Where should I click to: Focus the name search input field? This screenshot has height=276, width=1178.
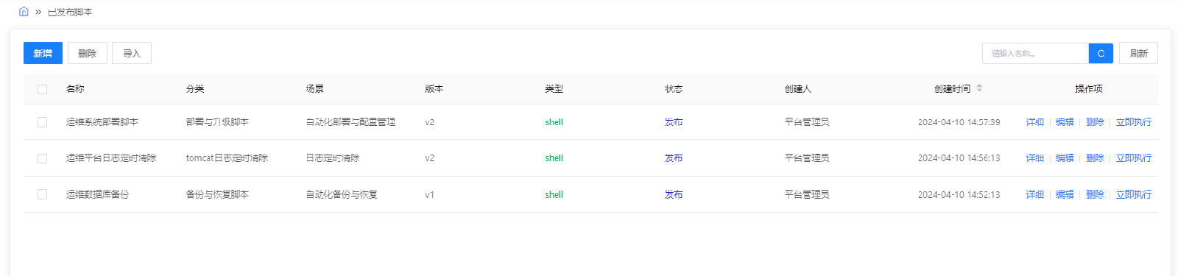[1035, 53]
